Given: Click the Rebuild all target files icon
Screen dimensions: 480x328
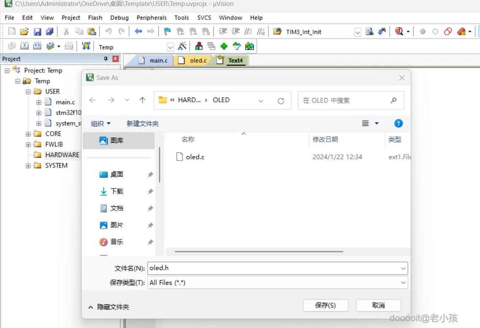Looking at the screenshot, I should [37, 46].
